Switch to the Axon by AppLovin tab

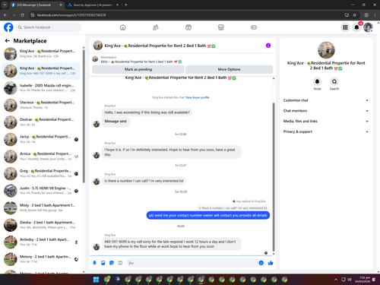click(x=93, y=5)
